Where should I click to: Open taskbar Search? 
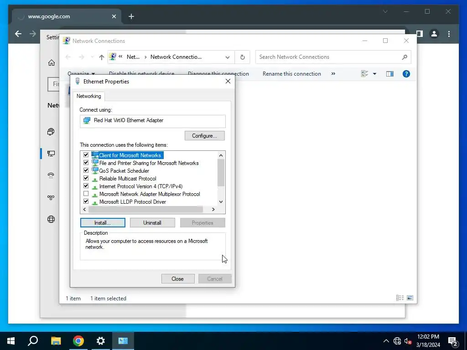pos(33,341)
